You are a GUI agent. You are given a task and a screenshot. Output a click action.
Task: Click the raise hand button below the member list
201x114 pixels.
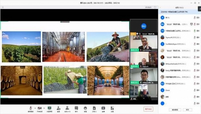coord(187,110)
